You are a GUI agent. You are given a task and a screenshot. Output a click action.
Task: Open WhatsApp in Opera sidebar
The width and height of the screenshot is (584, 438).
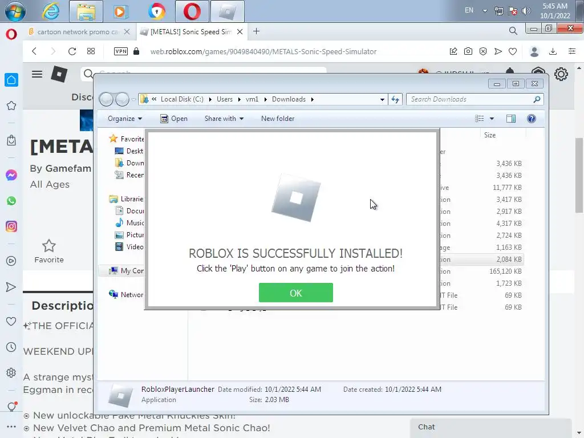tap(11, 201)
